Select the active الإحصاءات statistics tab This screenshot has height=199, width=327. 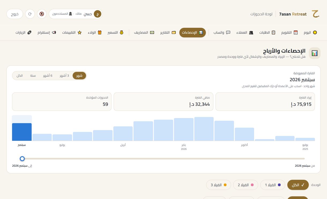(192, 33)
